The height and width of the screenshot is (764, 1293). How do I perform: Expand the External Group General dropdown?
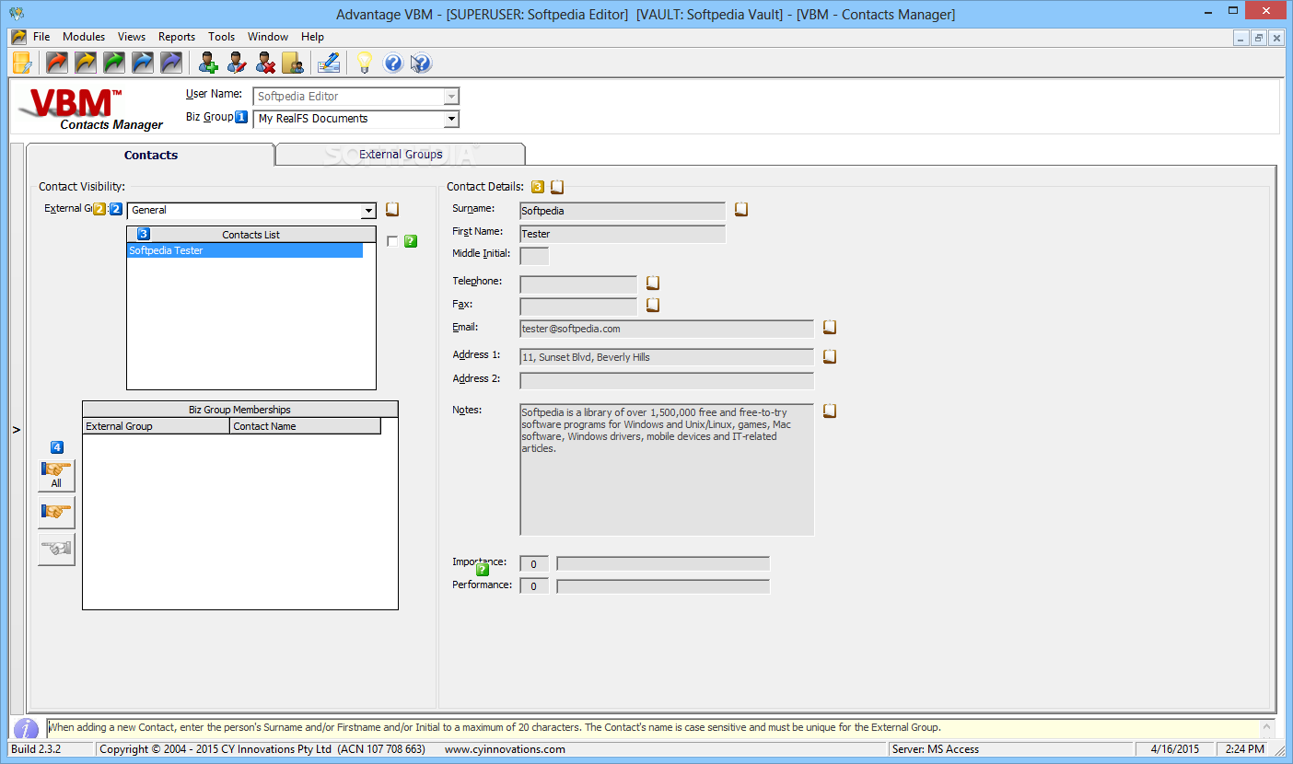(x=369, y=210)
